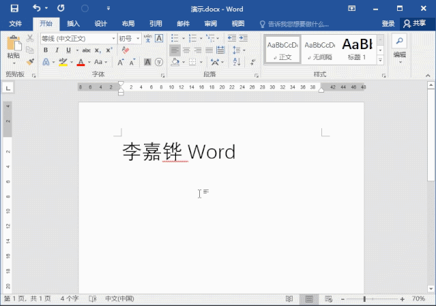This screenshot has height=306, width=436.
Task: Switch to the 插入 tab
Action: [74, 24]
